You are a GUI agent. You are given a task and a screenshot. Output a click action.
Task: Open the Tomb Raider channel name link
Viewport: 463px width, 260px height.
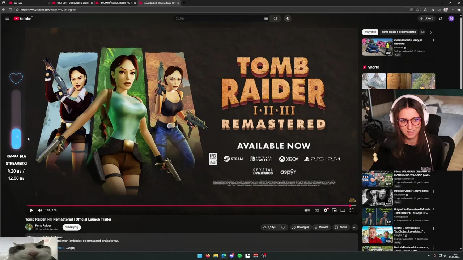(43, 225)
